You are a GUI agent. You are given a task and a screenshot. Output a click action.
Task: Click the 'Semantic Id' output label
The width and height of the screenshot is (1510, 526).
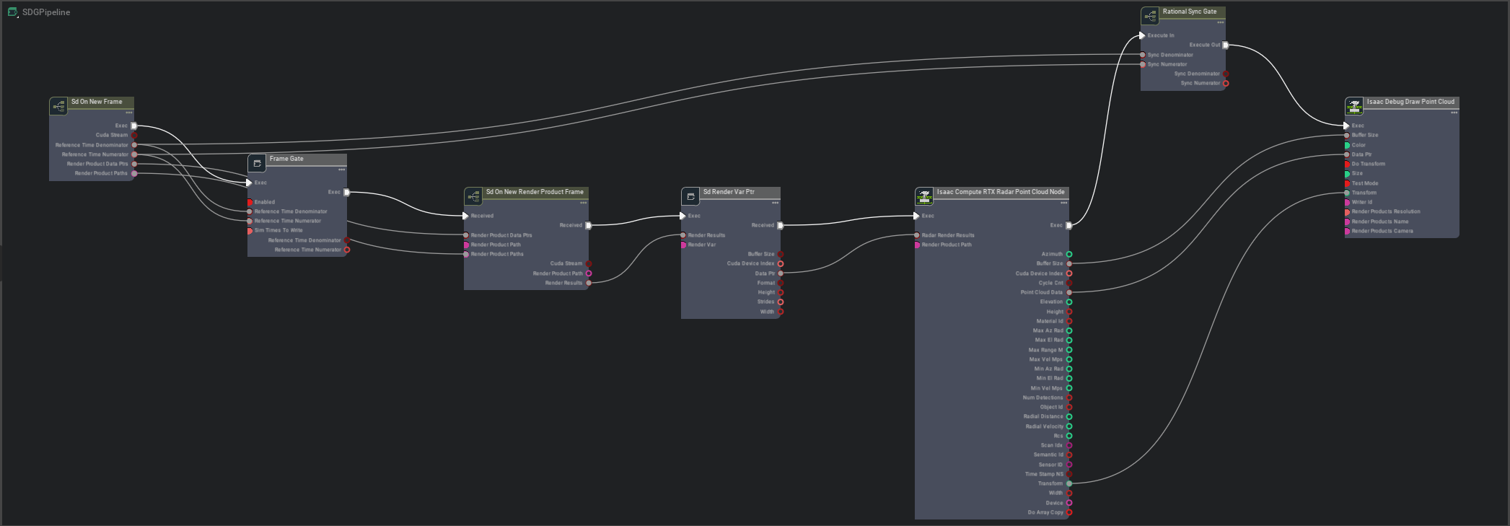pos(1048,455)
